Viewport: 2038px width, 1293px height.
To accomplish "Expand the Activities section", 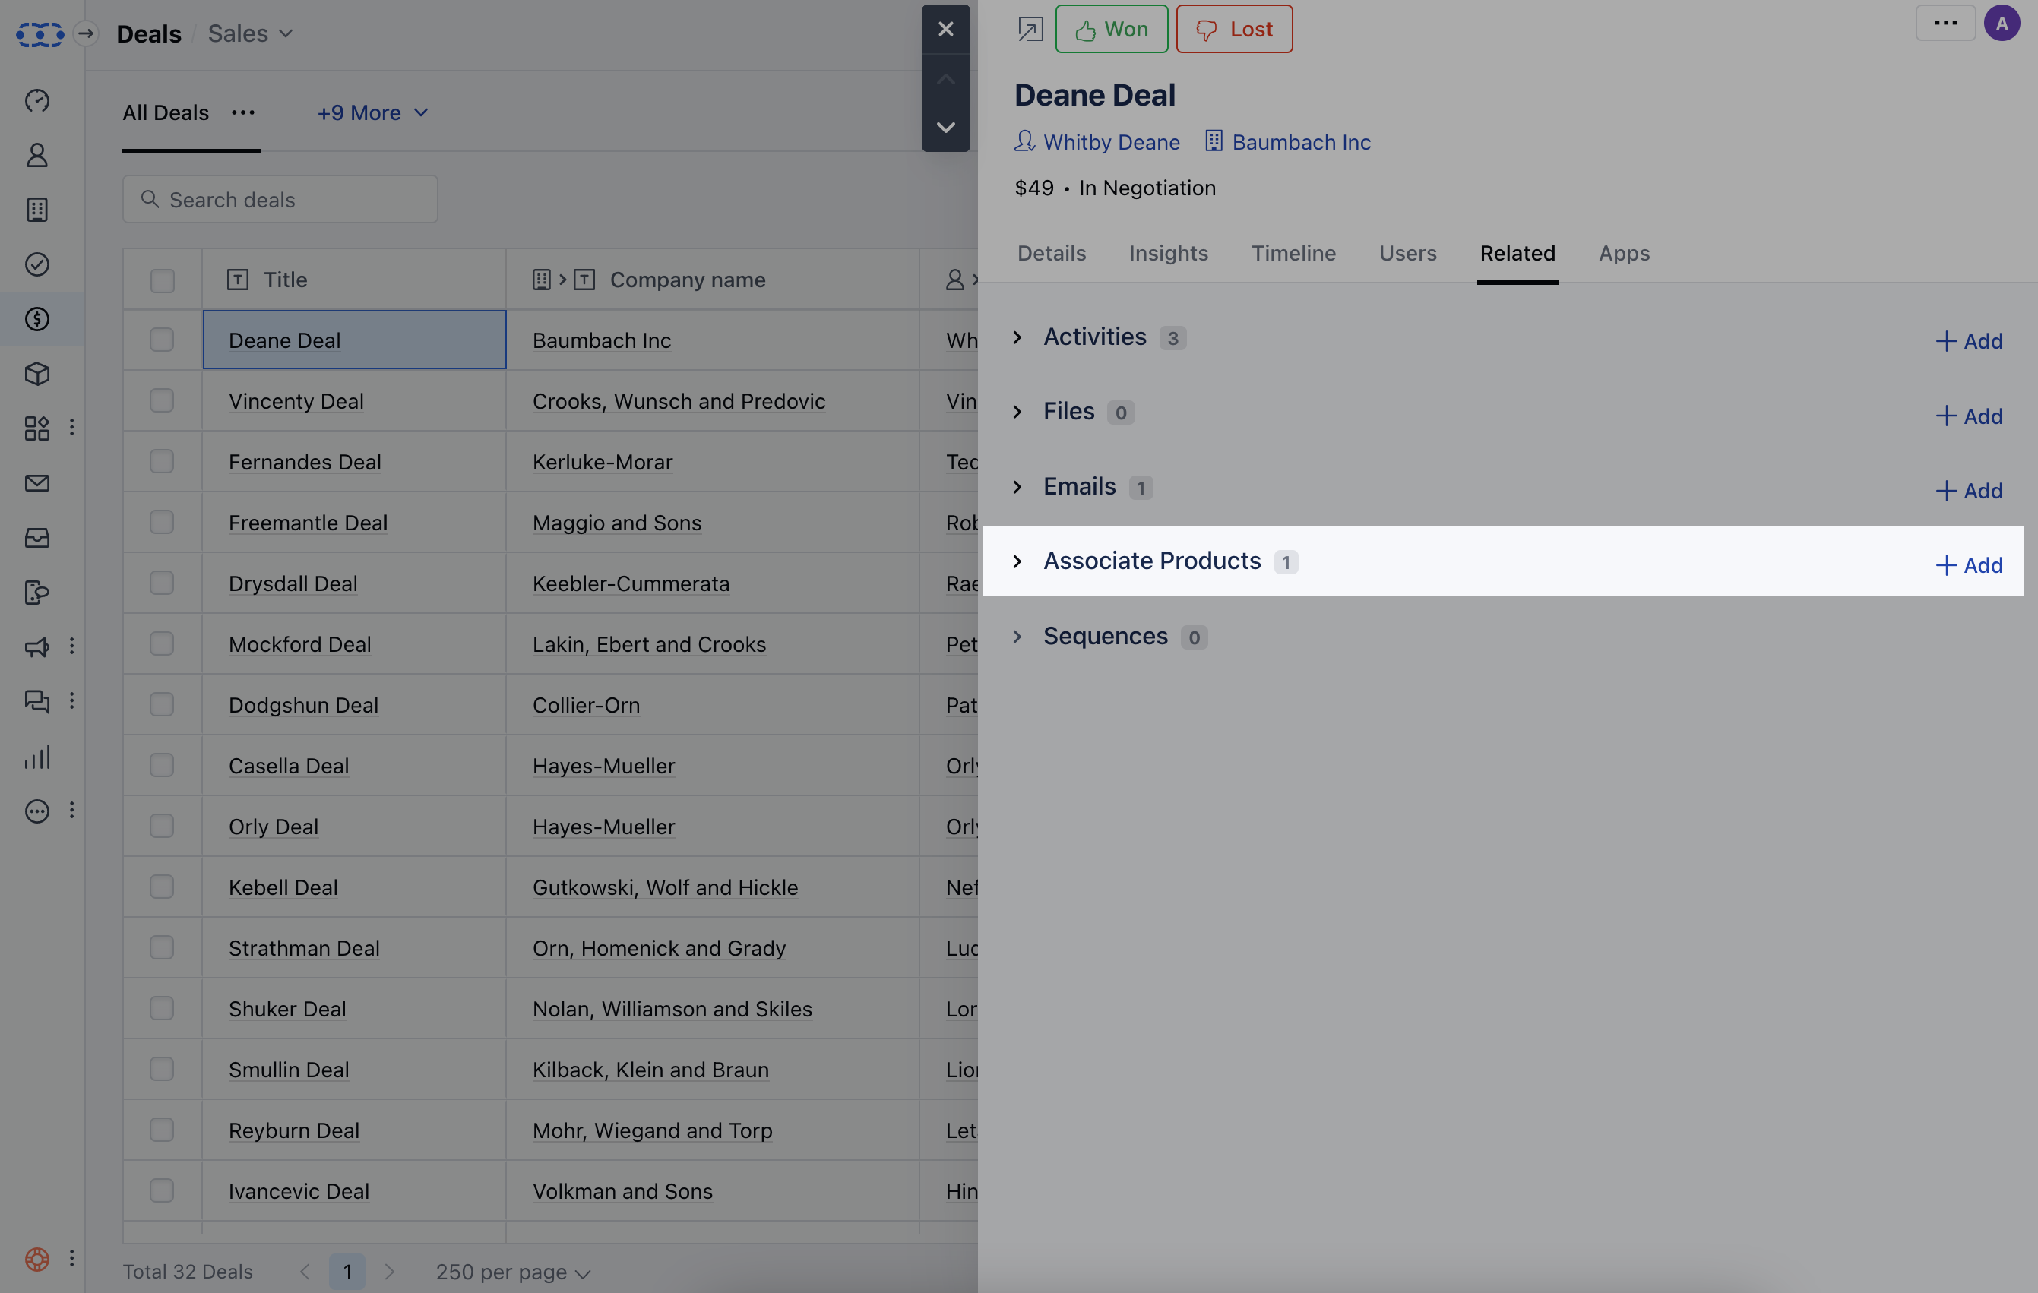I will coord(1017,337).
